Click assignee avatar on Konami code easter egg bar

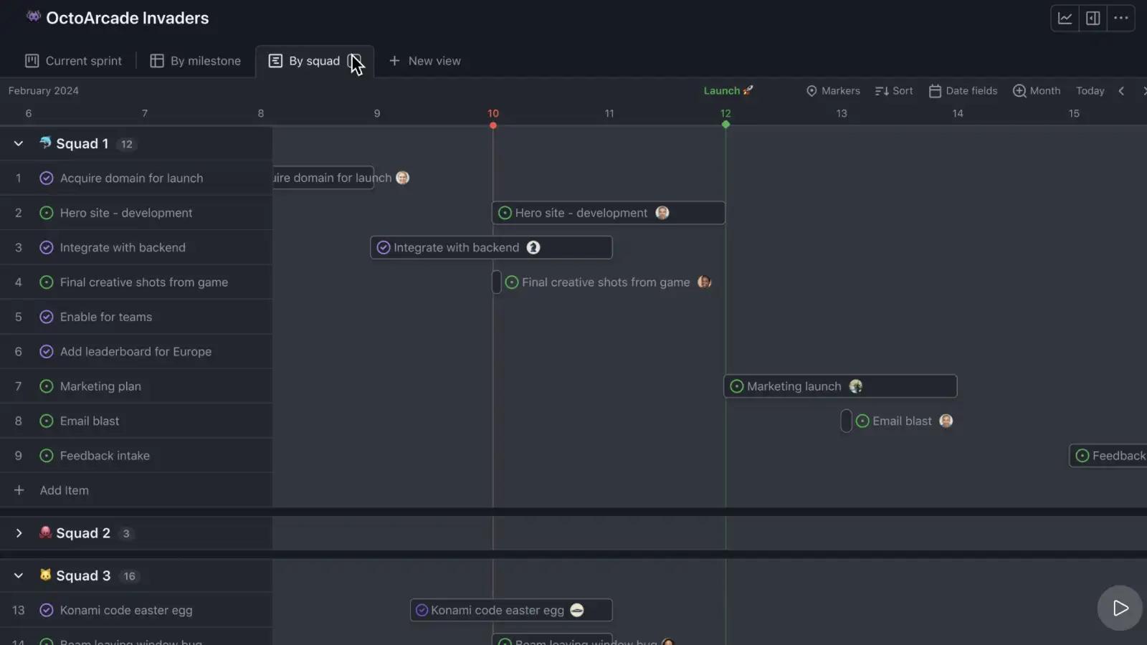[x=577, y=611]
